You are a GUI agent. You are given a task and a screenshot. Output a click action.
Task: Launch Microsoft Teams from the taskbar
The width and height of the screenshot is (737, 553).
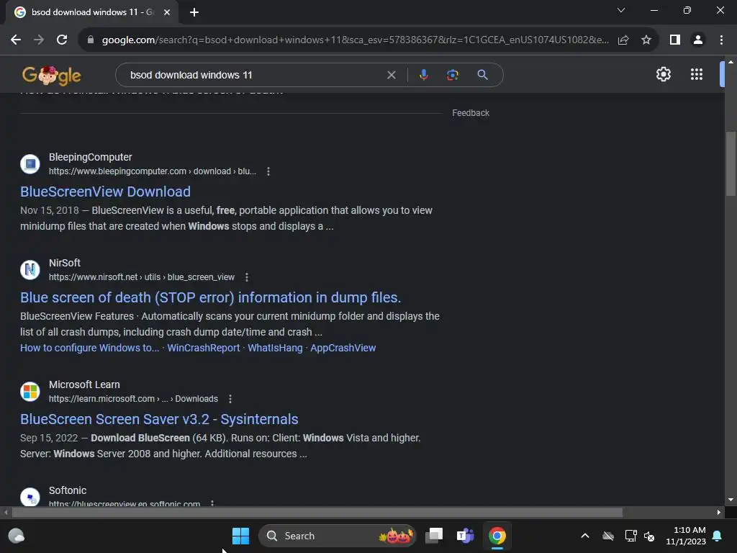[x=466, y=536]
